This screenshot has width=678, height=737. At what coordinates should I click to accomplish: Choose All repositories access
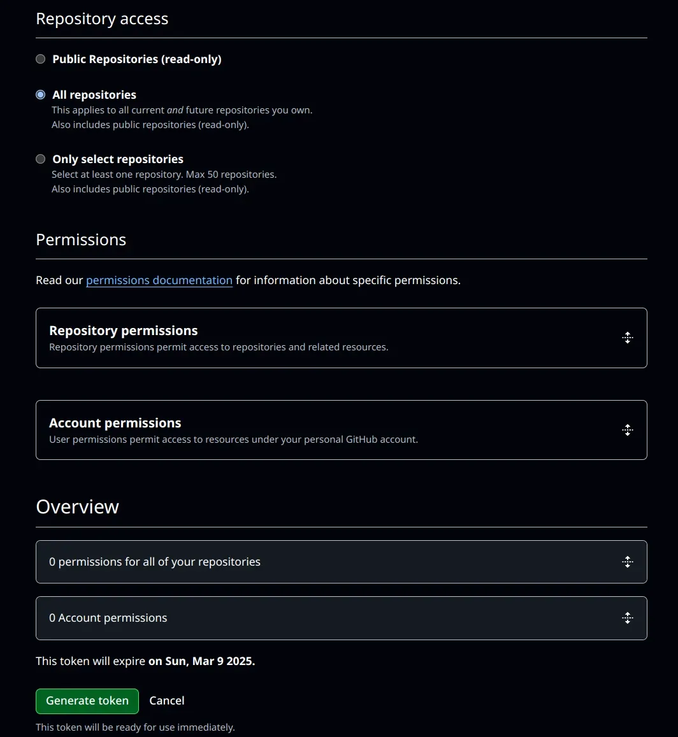coord(40,94)
